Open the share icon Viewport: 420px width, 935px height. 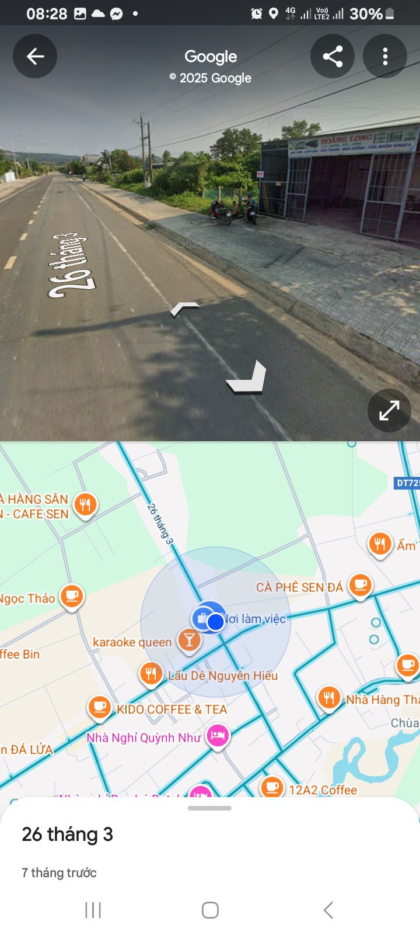pos(332,56)
